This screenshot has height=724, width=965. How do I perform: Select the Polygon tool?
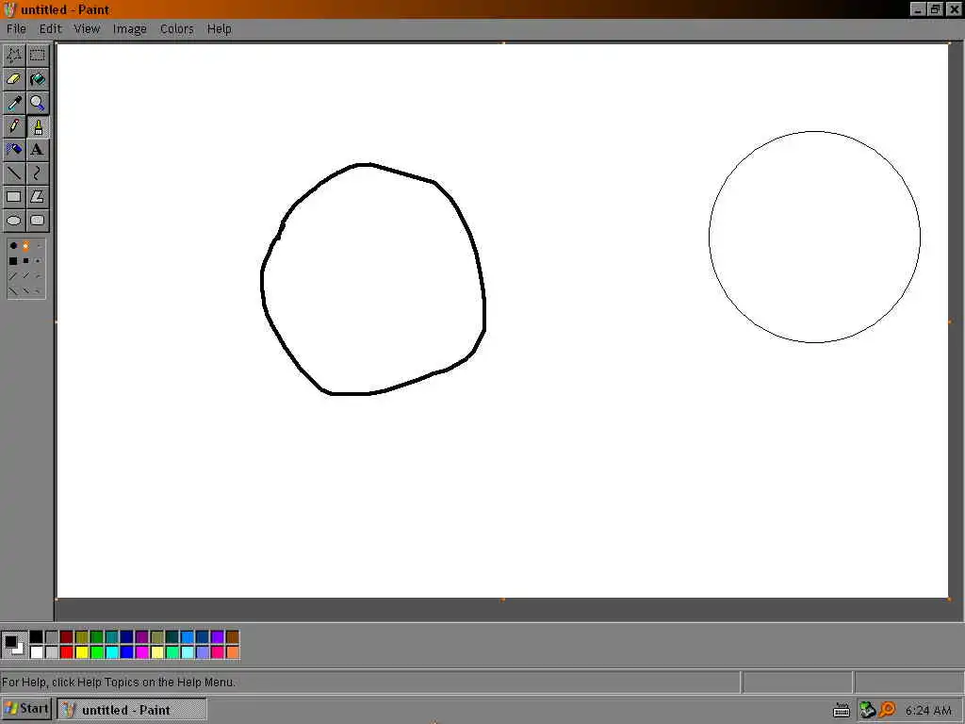coord(38,197)
